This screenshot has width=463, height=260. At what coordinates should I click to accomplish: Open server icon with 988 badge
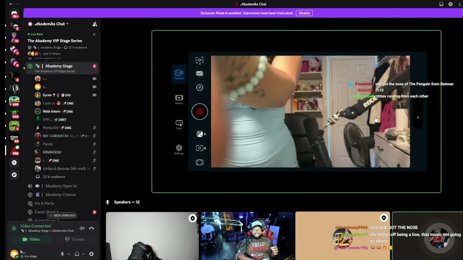[x=14, y=150]
